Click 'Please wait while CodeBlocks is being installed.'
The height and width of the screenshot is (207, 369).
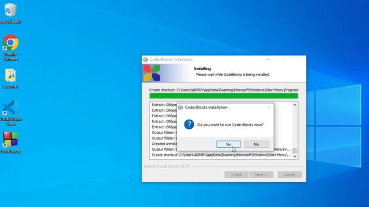click(233, 75)
